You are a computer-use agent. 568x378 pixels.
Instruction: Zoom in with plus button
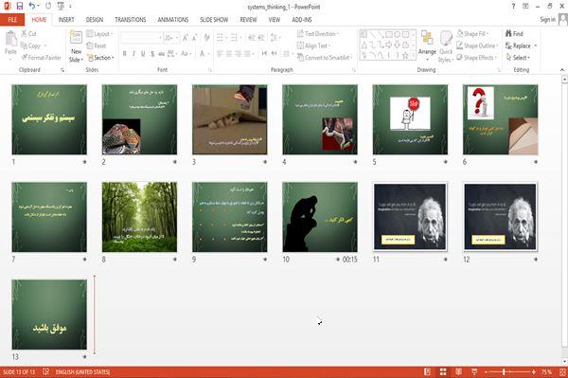coord(534,371)
